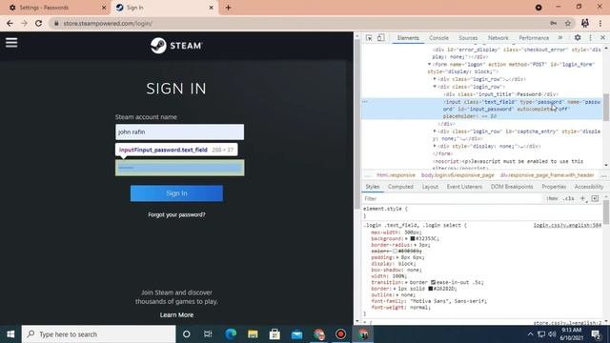This screenshot has width=610, height=343.
Task: Show more DevTools tabs chevron
Action: [x=560, y=38]
